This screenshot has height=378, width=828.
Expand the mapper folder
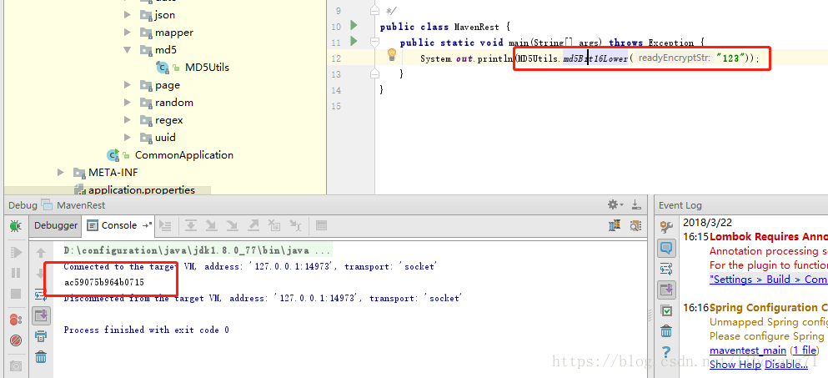(x=128, y=33)
